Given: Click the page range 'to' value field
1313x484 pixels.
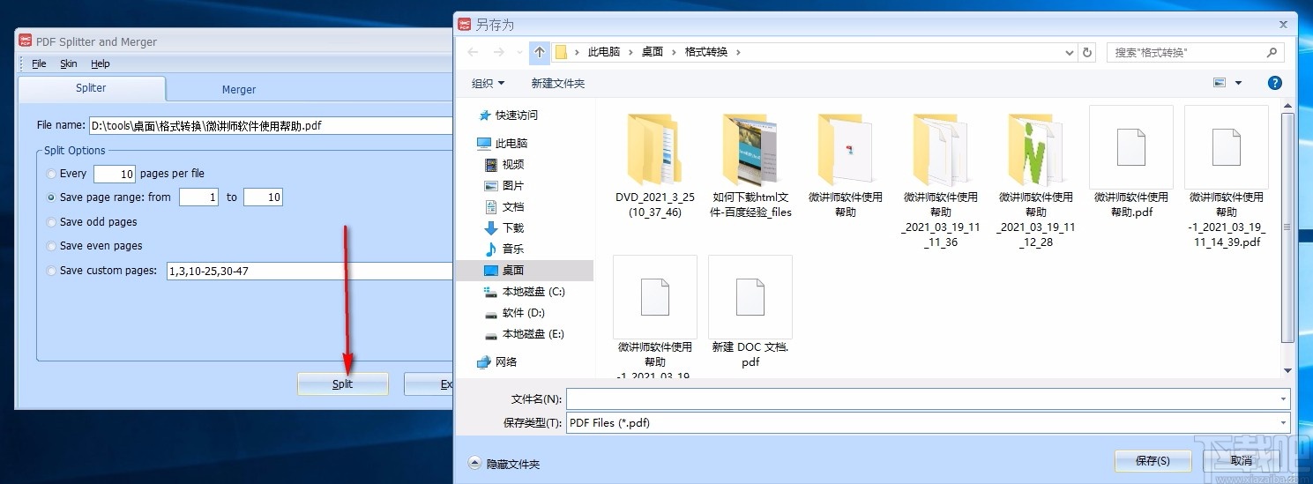Looking at the screenshot, I should point(263,197).
